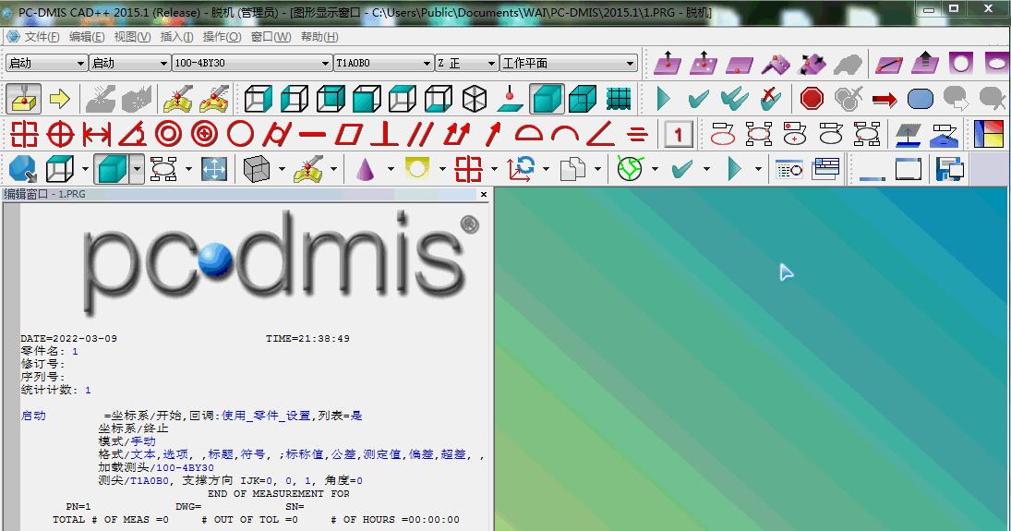
Task: Expand the arrow beside the bottom-row solid teal cube
Action: tap(137, 169)
